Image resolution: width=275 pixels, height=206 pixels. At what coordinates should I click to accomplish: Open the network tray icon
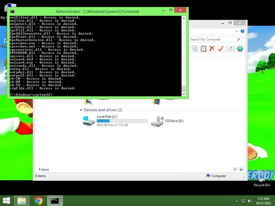click(243, 201)
